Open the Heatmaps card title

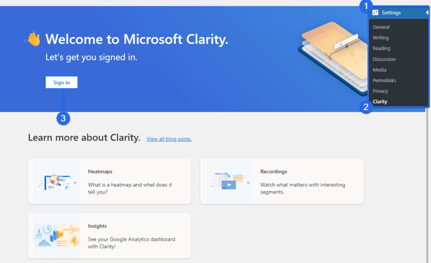click(100, 171)
